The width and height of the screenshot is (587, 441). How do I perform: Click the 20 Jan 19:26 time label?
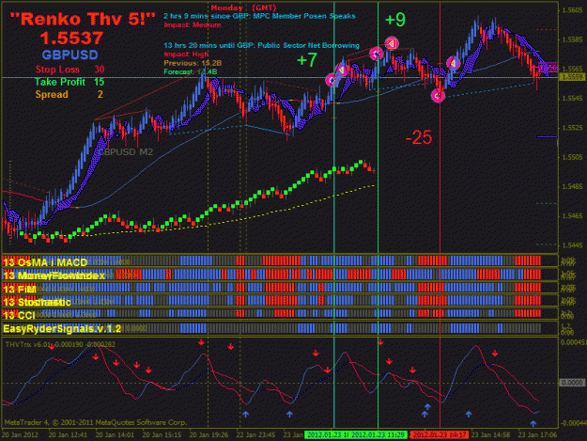[x=209, y=435]
